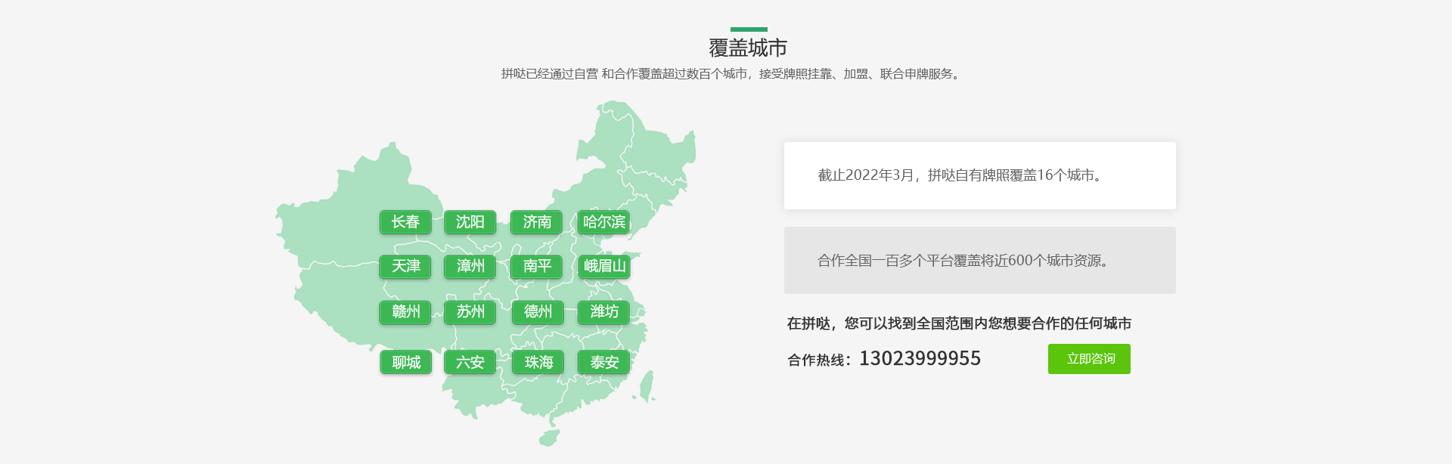
Task: Click the 覆盖城市 section heading
Action: coord(748,48)
